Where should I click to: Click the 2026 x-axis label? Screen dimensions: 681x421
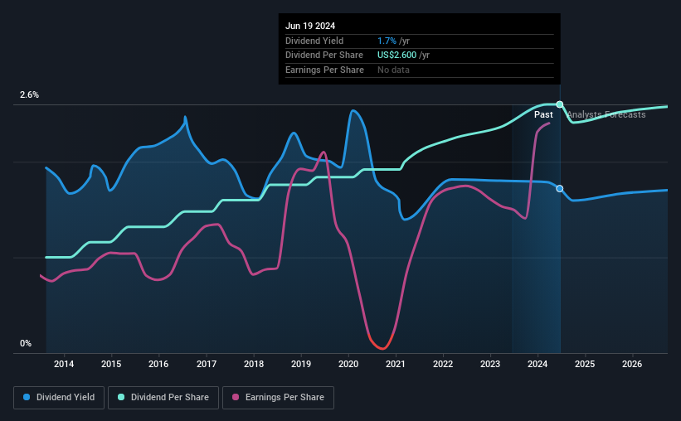[x=632, y=364]
